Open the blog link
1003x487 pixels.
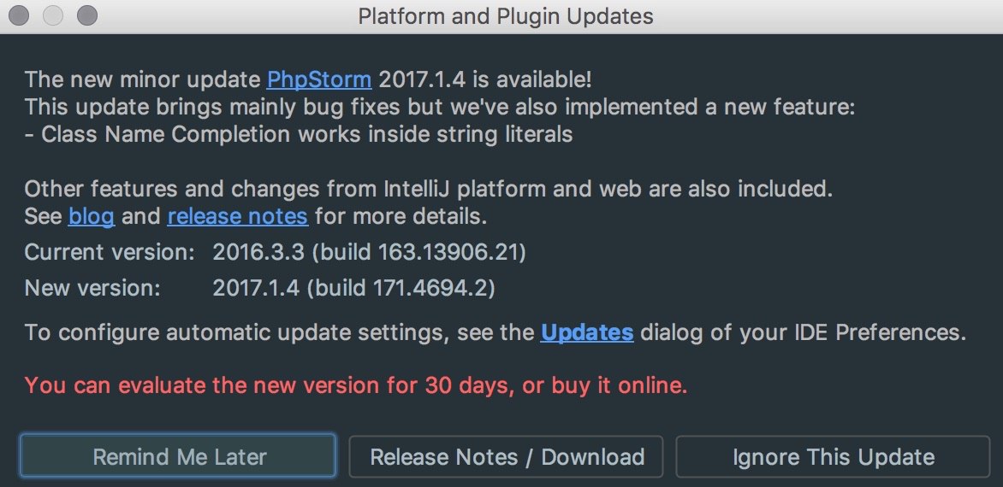pos(91,216)
